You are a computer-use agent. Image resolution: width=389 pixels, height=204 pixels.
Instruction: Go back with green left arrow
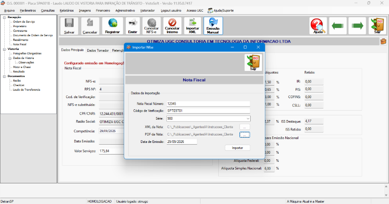338,26
